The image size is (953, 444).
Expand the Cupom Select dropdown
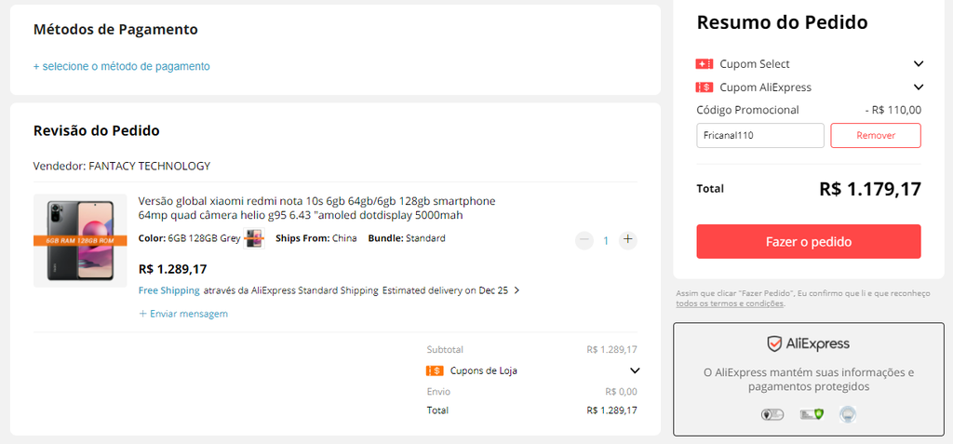coord(919,64)
